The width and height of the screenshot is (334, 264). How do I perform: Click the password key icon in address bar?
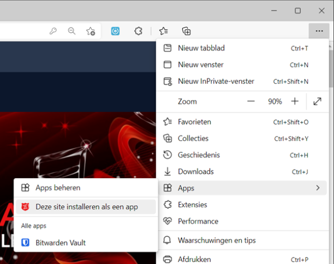tap(53, 31)
